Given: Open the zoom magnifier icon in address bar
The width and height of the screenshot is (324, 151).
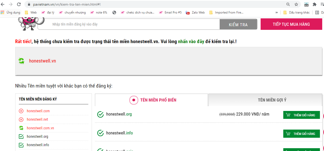Looking at the screenshot, I should (x=288, y=4).
